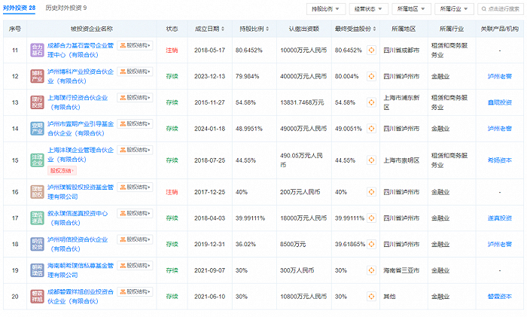Click the 合力基石 company logo
527x317 pixels.
[x=38, y=50]
